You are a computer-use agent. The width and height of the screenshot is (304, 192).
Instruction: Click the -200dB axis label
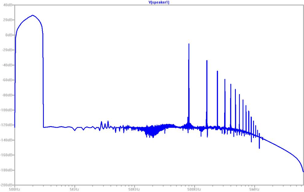coord(6,185)
